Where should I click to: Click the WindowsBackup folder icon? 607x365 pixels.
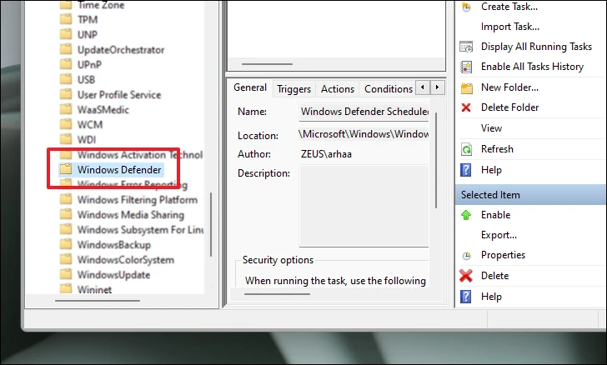[x=66, y=244]
